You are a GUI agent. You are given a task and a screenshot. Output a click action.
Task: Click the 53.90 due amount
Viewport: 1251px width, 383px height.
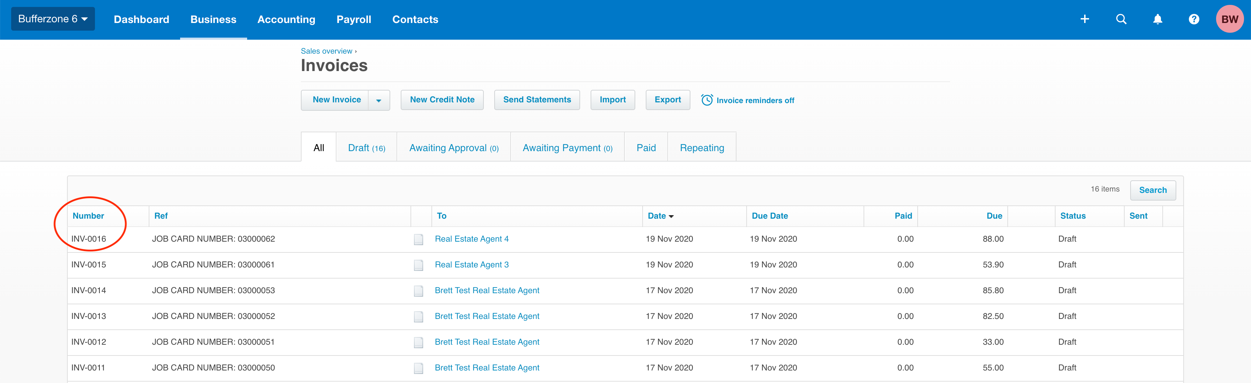(993, 264)
